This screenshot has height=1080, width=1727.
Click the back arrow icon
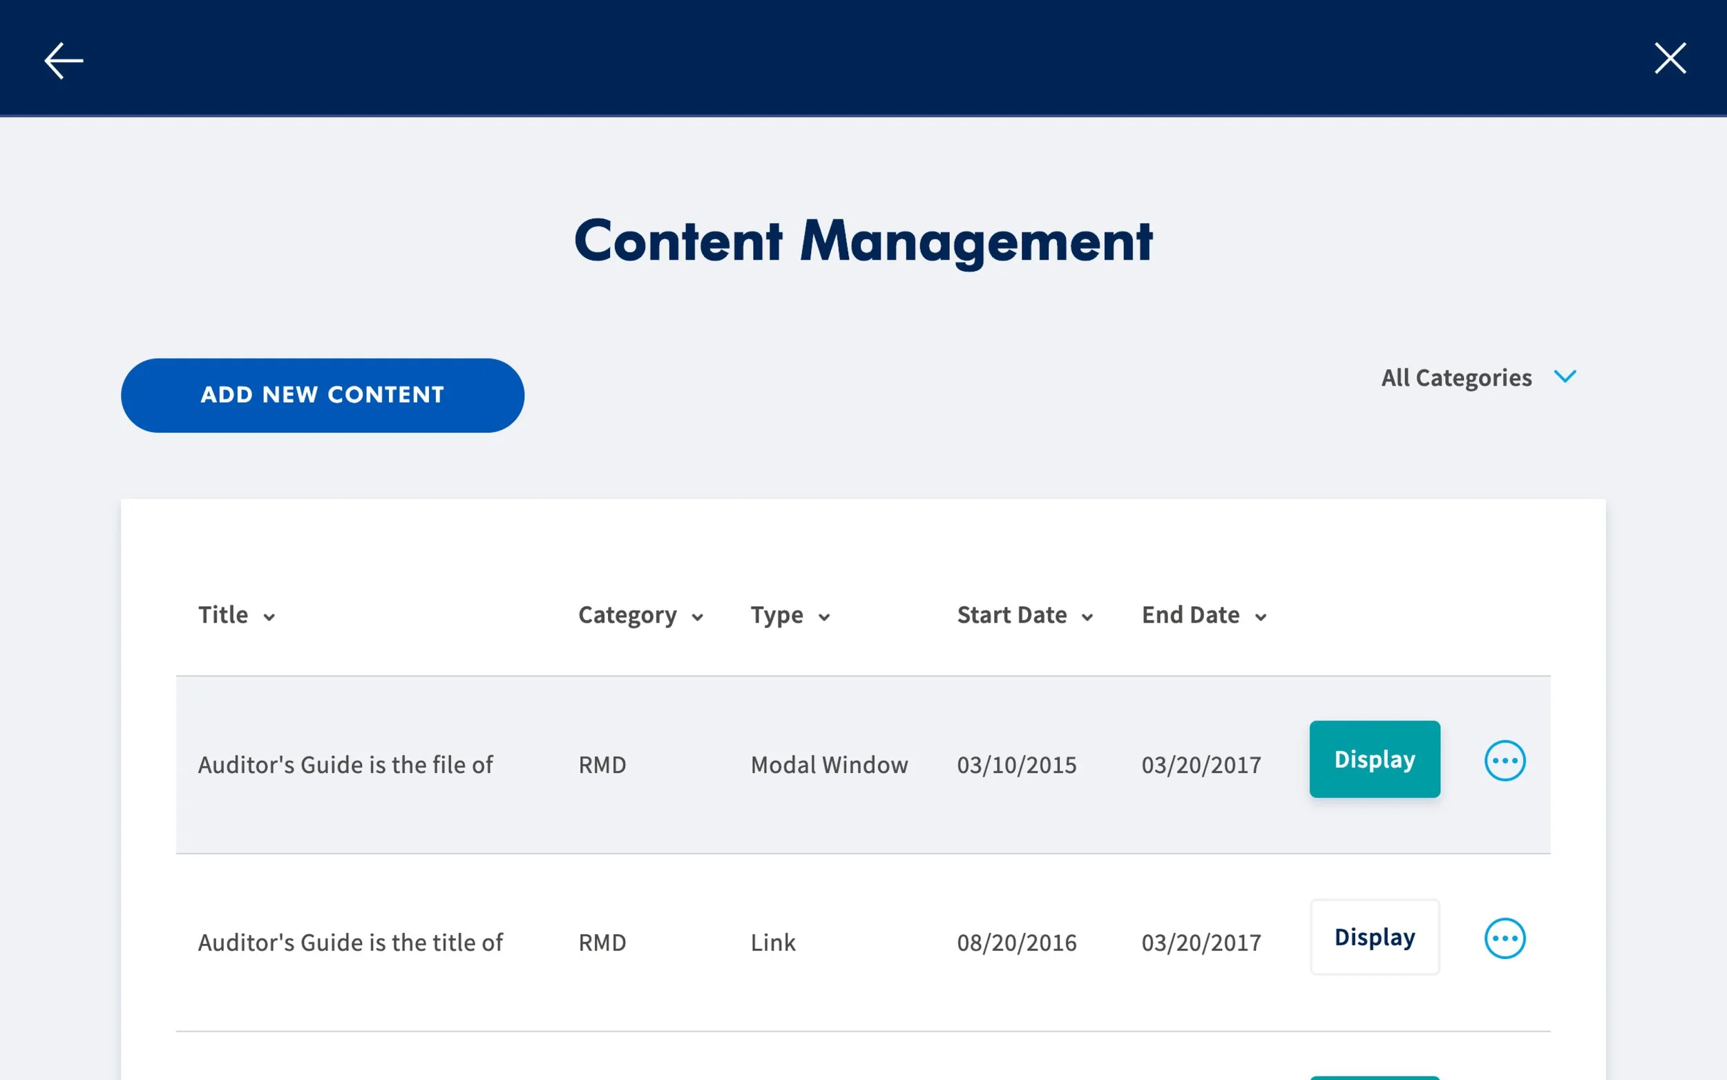coord(64,60)
